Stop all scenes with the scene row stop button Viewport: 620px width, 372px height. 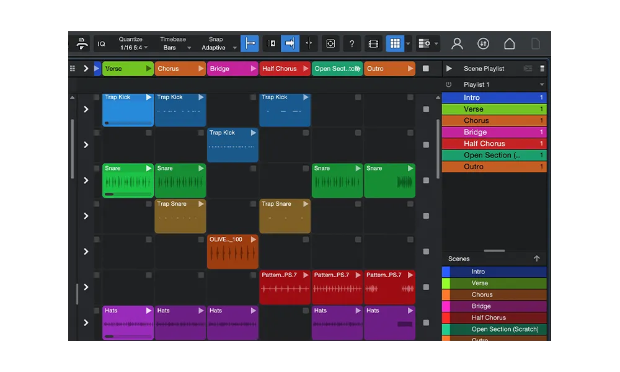(x=426, y=69)
